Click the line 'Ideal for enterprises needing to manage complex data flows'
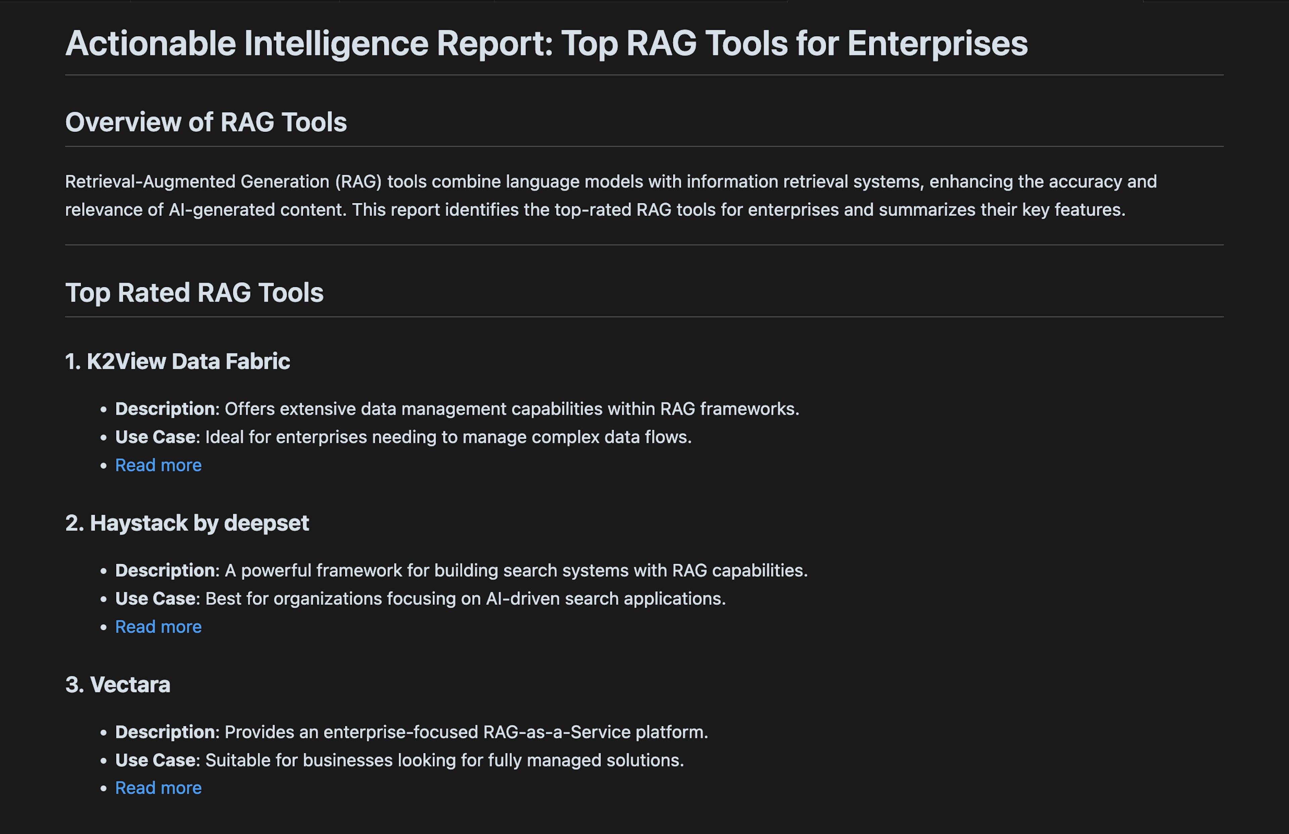The width and height of the screenshot is (1289, 834). (403, 437)
